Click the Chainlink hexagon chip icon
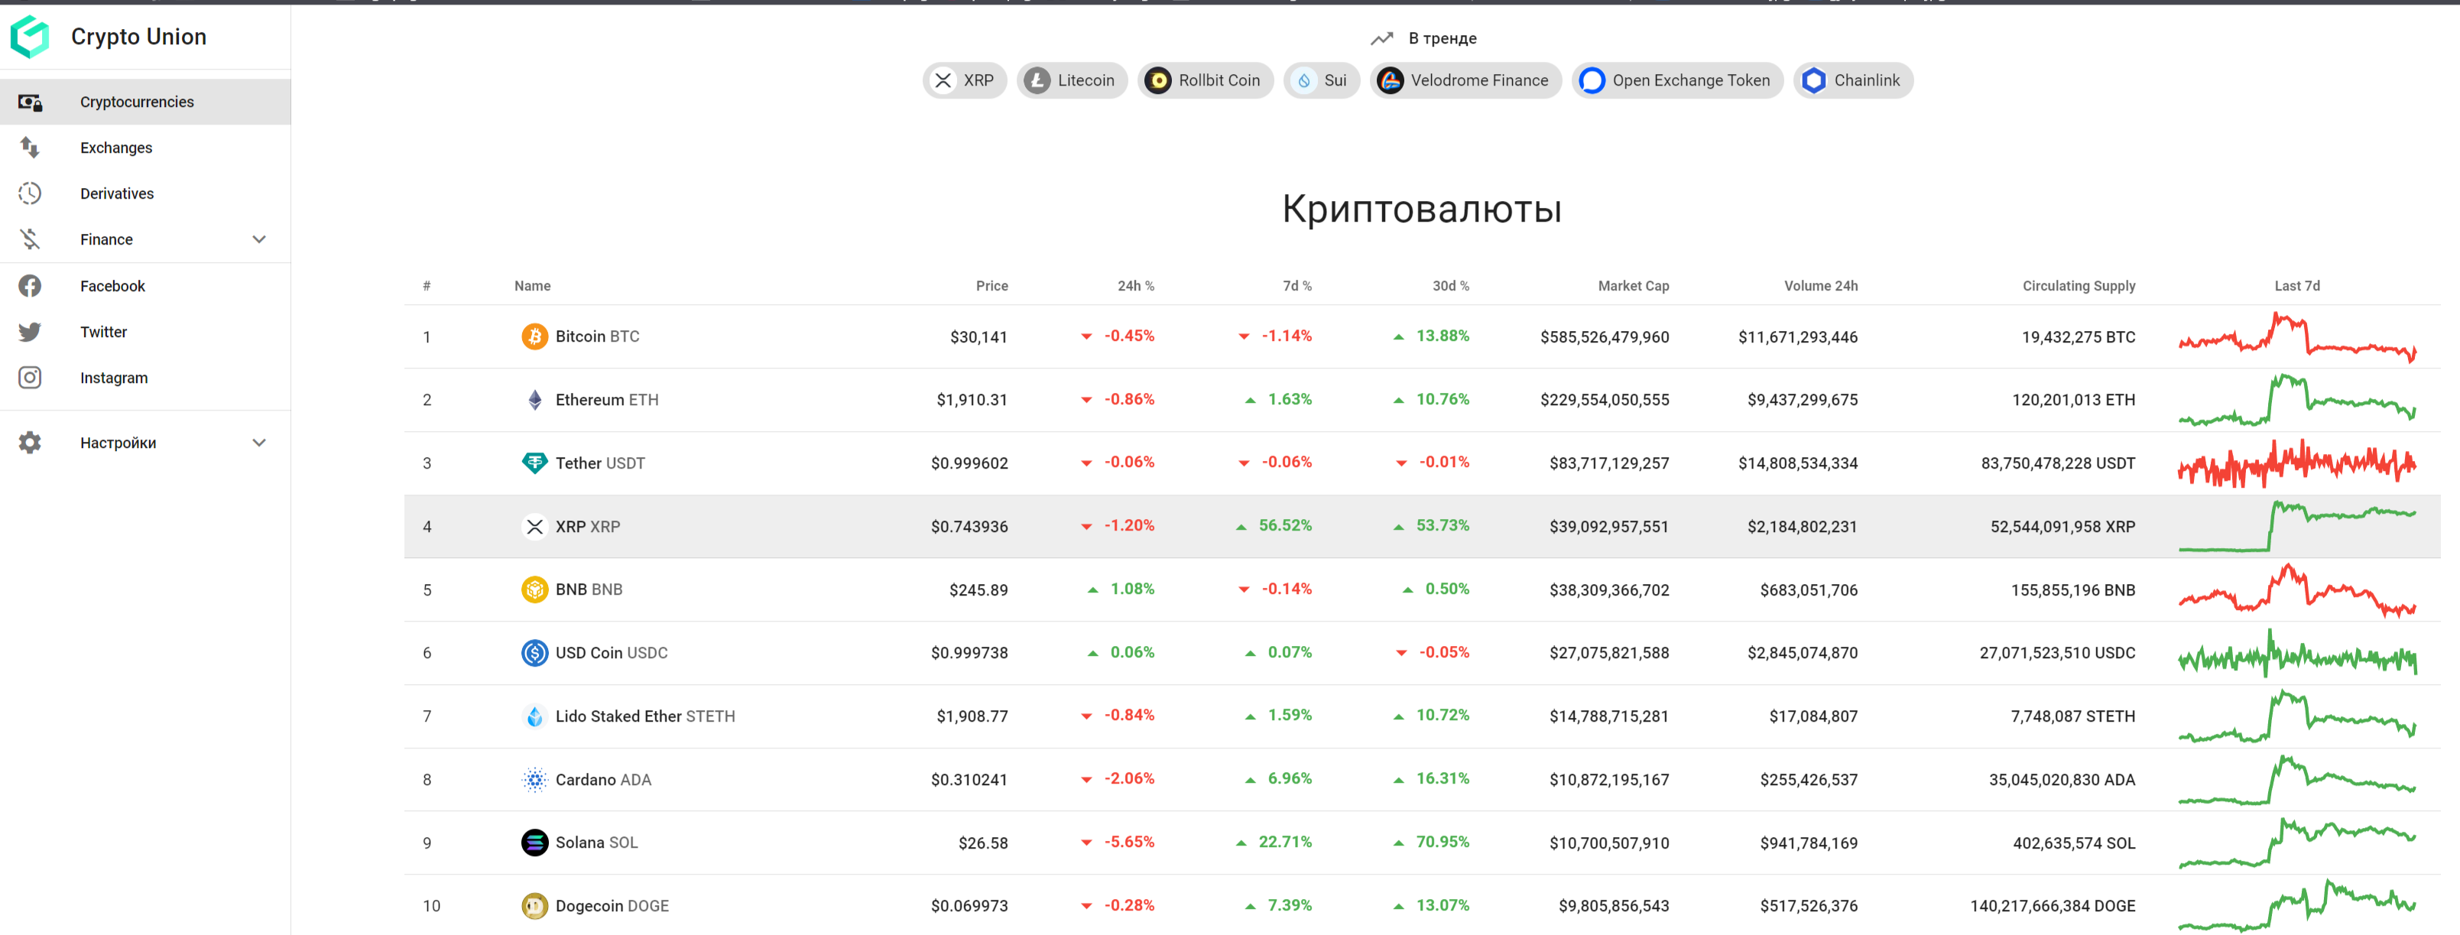 [x=1813, y=80]
